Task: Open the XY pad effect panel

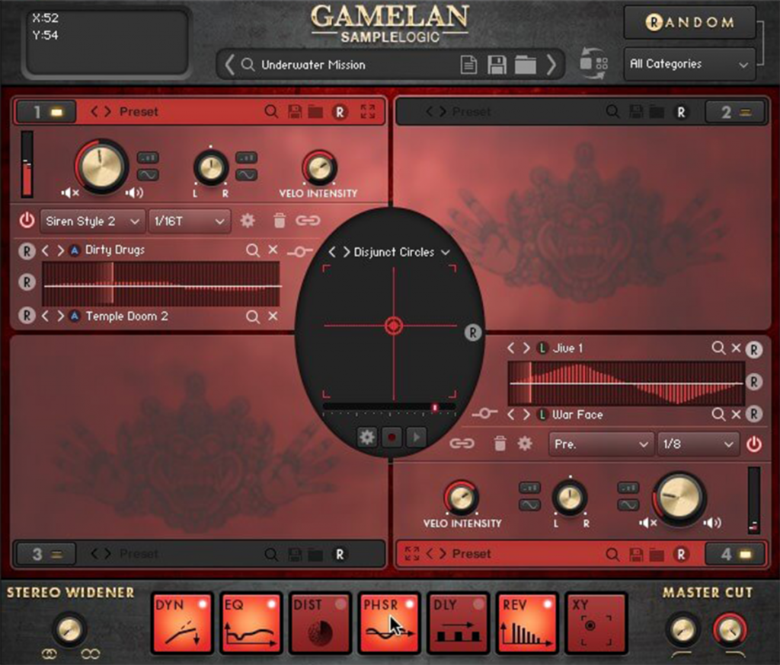Action: 596,624
